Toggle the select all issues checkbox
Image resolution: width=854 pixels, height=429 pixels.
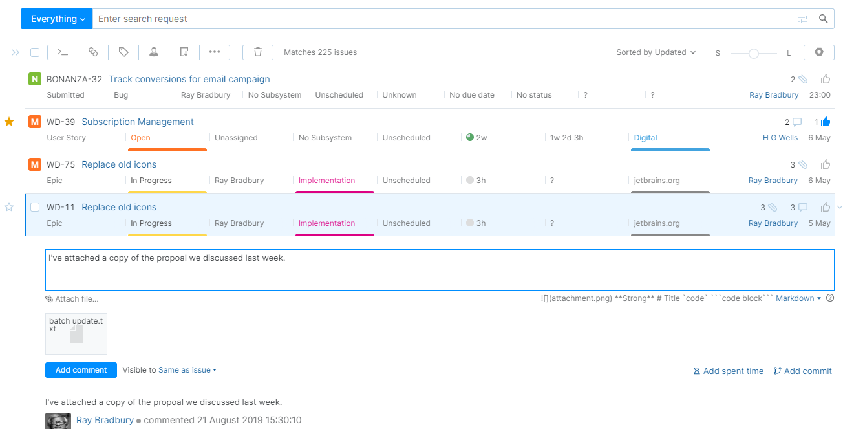click(35, 52)
